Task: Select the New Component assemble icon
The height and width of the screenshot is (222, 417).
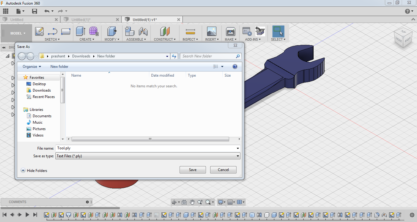Action: [130, 31]
